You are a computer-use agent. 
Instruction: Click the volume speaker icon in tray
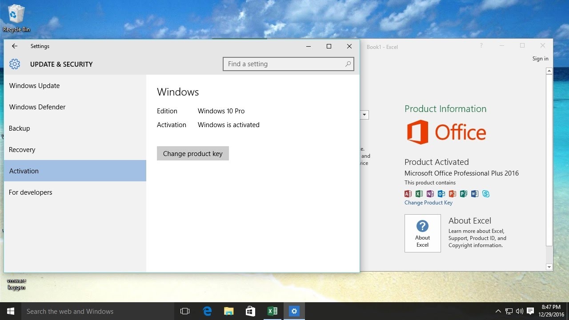[x=519, y=312]
